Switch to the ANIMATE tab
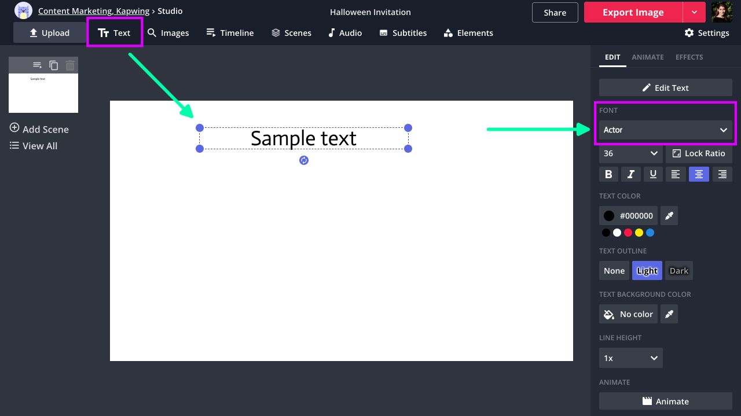 pyautogui.click(x=647, y=57)
